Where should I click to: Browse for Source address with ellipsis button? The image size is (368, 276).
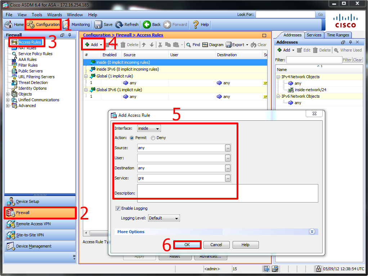tap(228, 148)
